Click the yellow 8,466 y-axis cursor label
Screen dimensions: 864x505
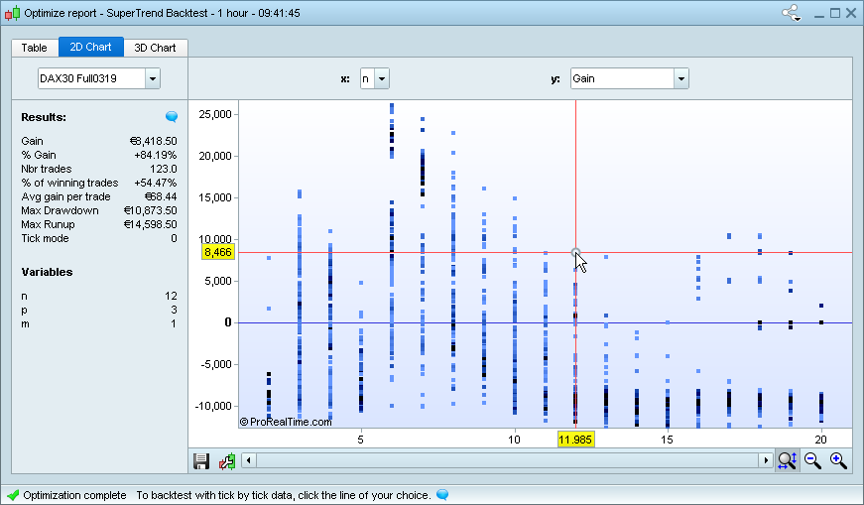tap(218, 252)
